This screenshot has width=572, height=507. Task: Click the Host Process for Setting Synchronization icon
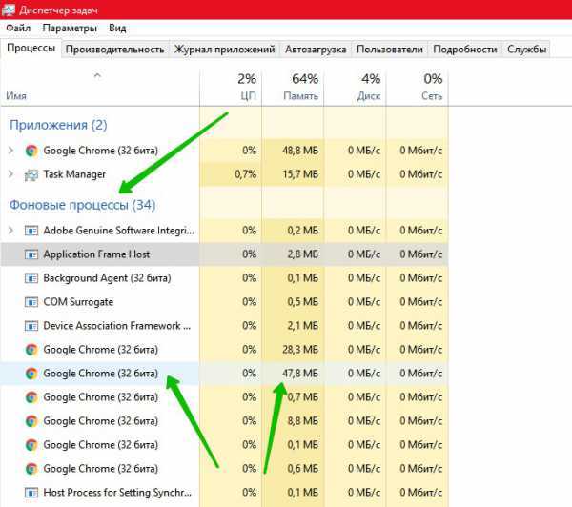[31, 493]
